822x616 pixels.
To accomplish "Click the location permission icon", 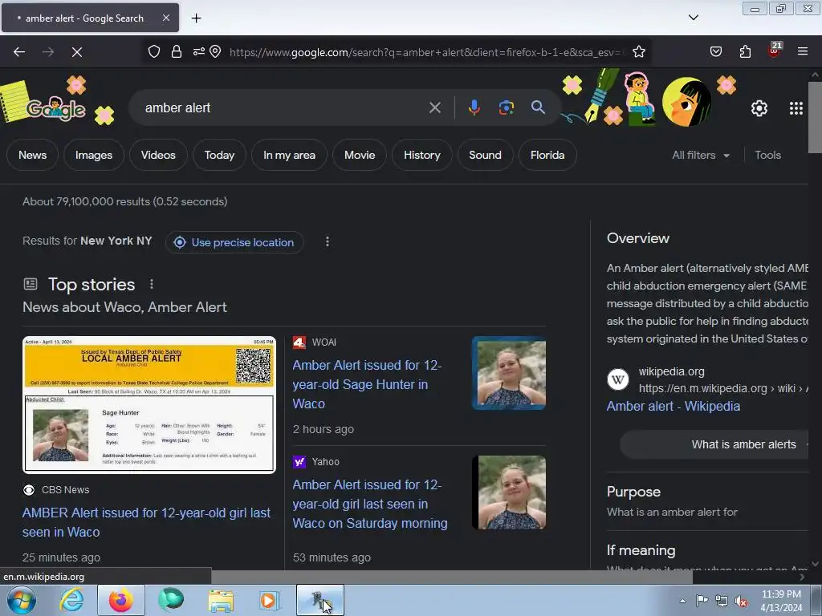I will point(215,52).
